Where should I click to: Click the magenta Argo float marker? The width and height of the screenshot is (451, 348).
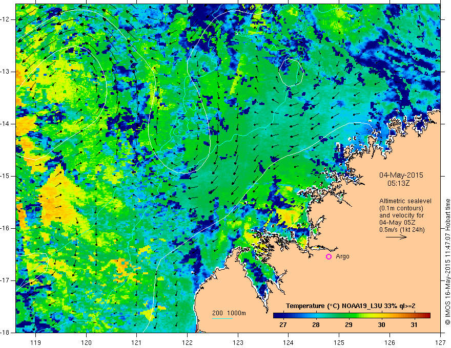(329, 257)
